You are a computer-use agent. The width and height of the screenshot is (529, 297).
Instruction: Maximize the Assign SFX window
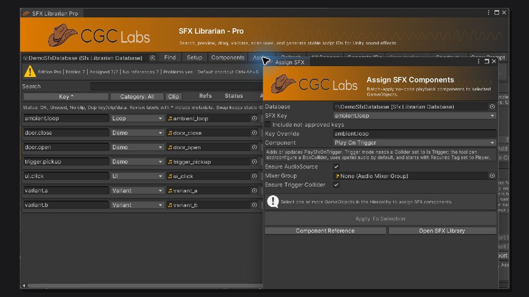486,61
